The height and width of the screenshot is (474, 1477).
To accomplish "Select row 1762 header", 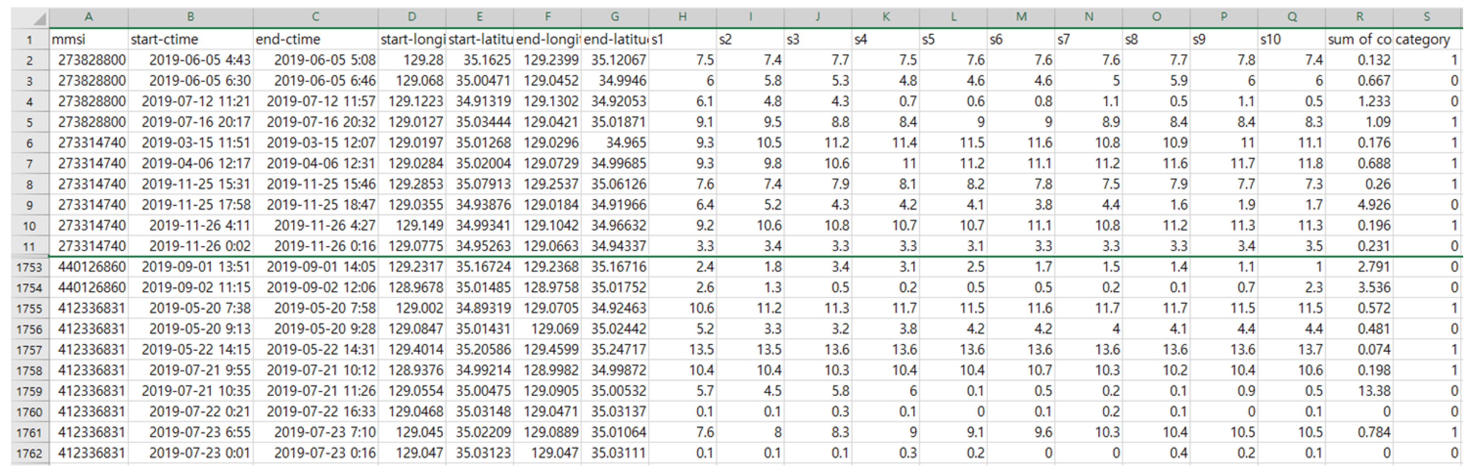I will tap(29, 454).
